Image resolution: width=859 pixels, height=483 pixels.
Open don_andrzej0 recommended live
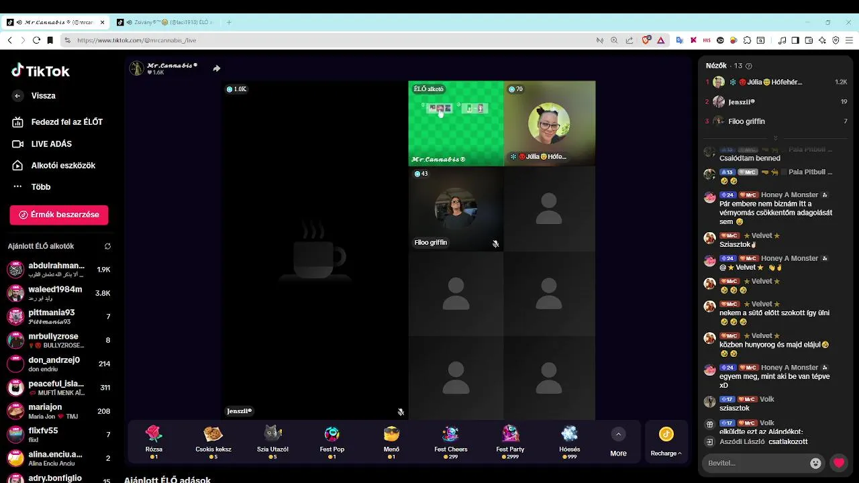(x=59, y=364)
